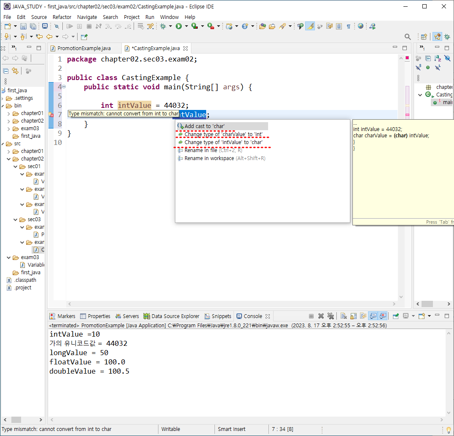
Task: Select quick fix Add cast to 'char'
Action: (223, 126)
